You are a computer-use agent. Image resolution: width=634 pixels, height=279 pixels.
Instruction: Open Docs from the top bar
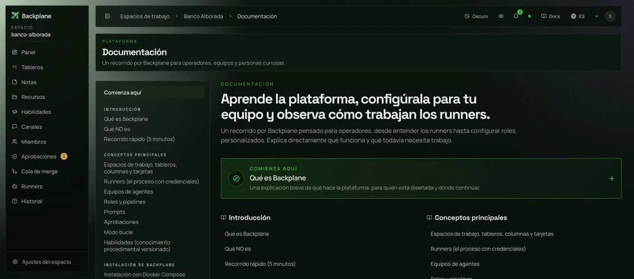click(550, 16)
